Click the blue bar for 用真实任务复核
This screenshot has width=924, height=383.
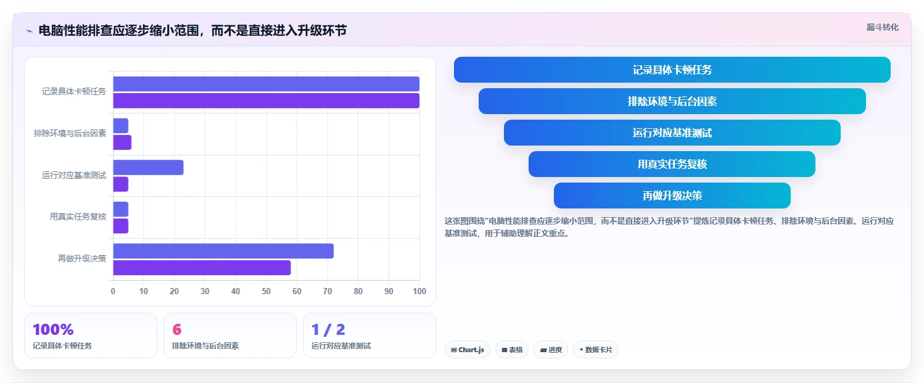120,209
